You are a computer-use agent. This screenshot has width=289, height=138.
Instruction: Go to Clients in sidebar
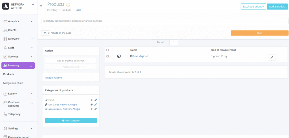[x=12, y=30]
